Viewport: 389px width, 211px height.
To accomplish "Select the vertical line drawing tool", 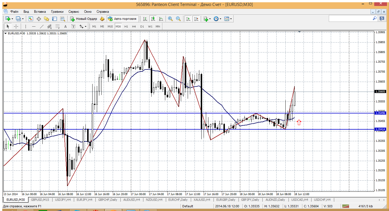I will tap(26, 26).
